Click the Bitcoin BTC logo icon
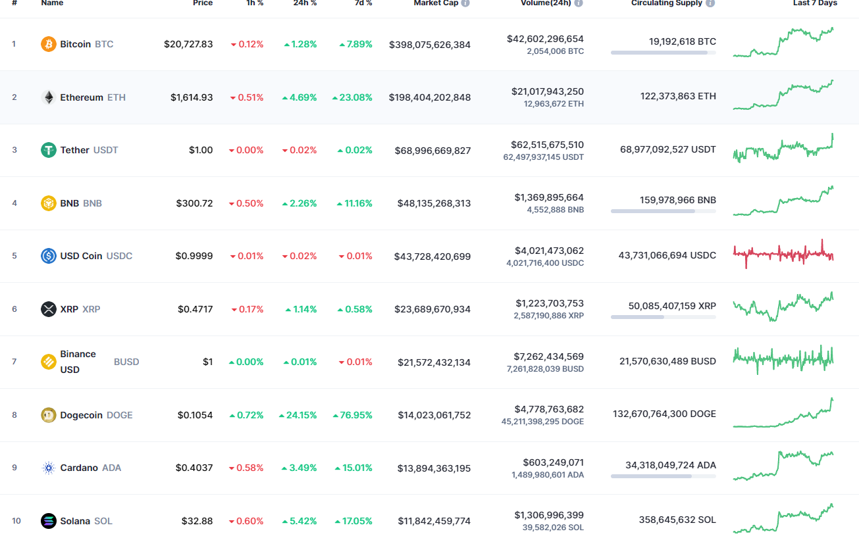 (x=47, y=44)
